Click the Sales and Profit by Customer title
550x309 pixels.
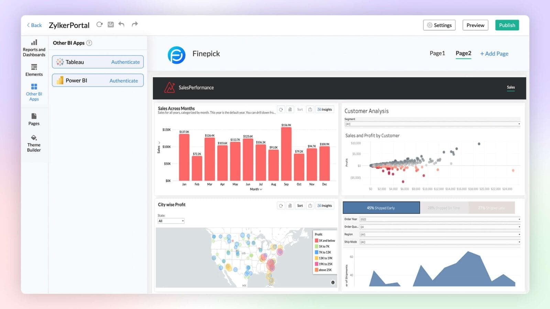[x=372, y=136]
